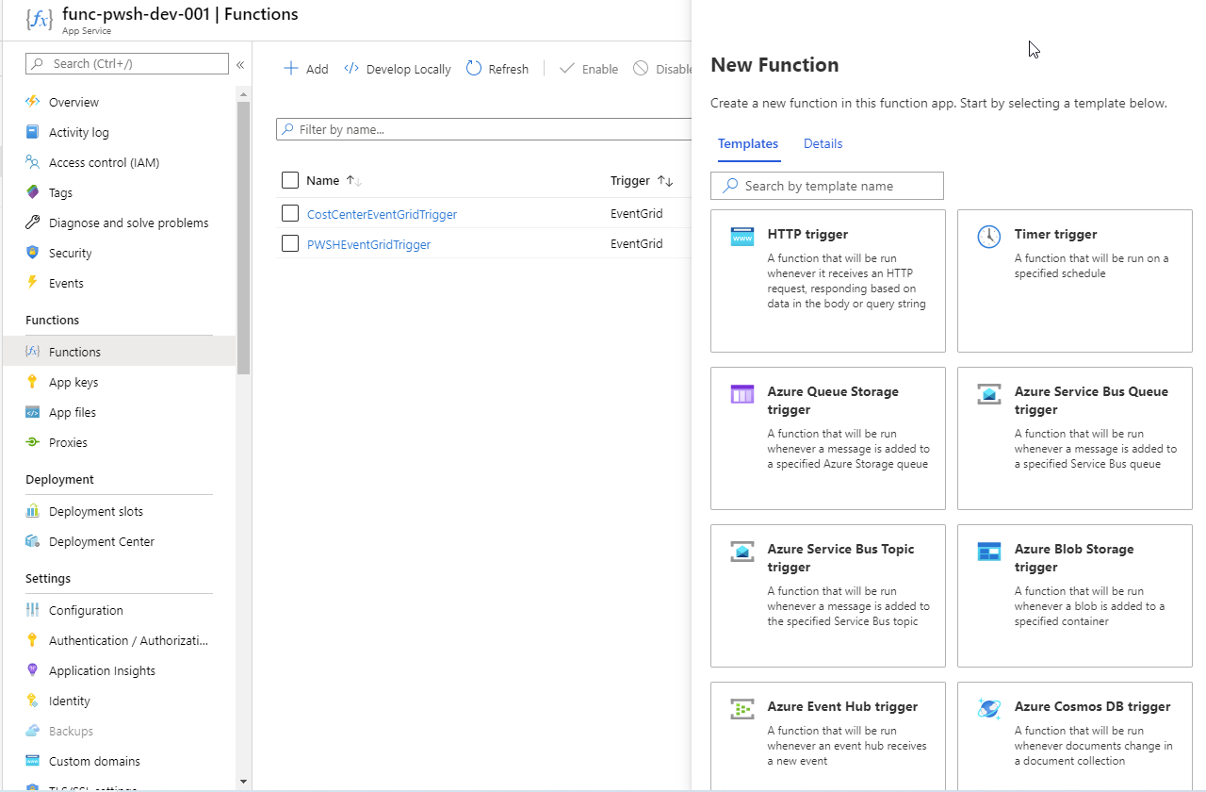Image resolution: width=1206 pixels, height=792 pixels.
Task: Click the HTTP trigger template icon
Action: 742,237
